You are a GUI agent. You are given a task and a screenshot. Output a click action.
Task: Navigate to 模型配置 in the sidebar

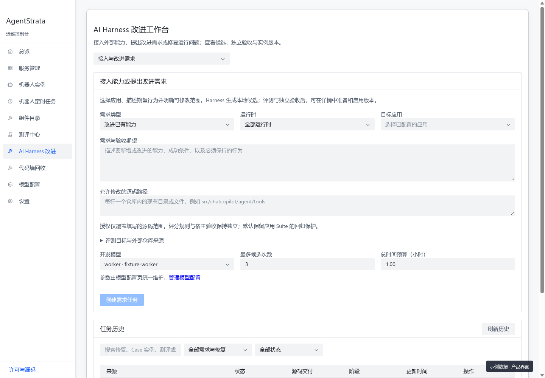click(x=37, y=184)
